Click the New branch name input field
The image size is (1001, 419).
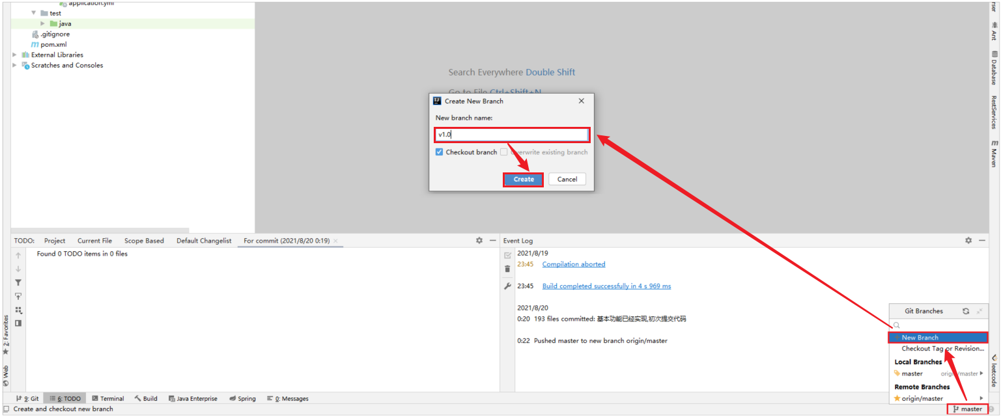click(x=512, y=135)
